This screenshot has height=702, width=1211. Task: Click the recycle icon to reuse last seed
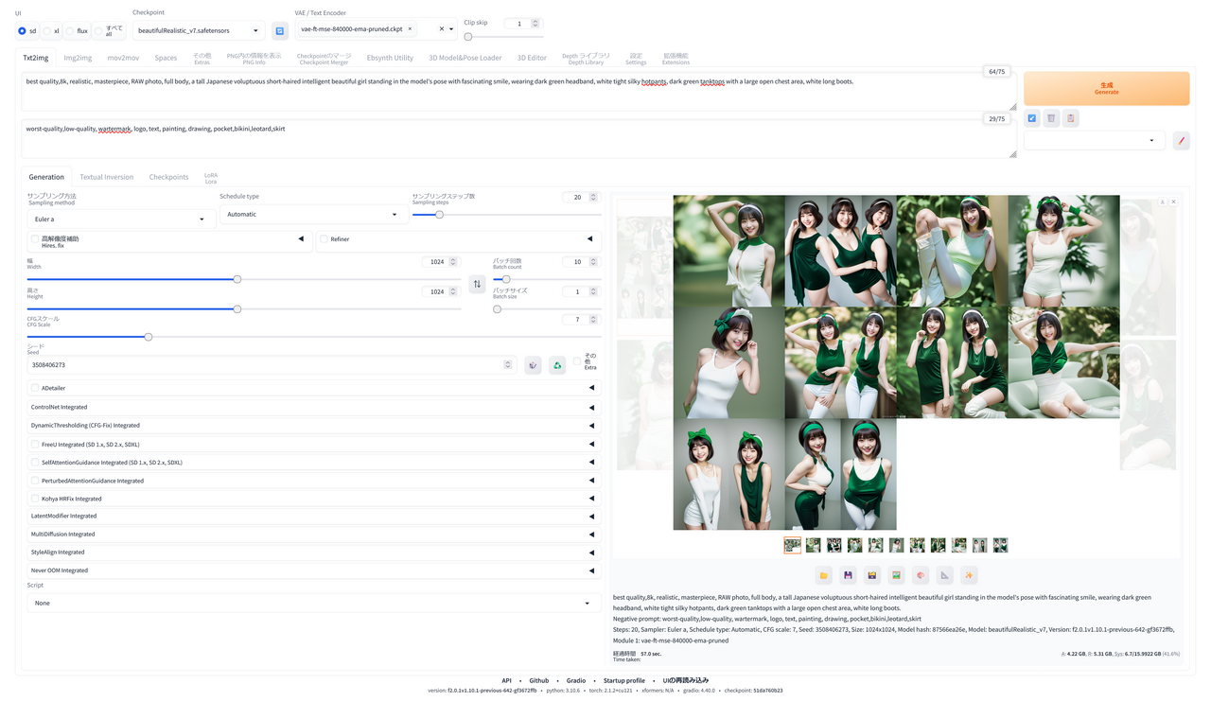(556, 364)
